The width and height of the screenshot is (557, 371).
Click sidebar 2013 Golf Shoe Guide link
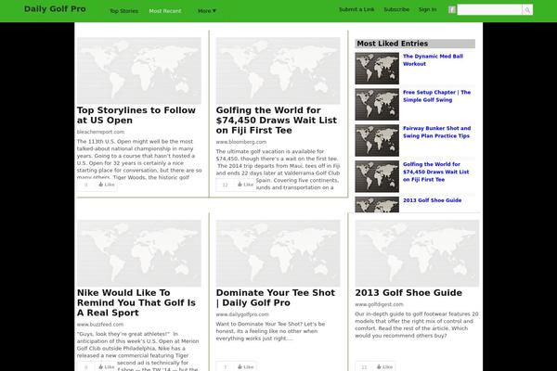click(x=432, y=200)
